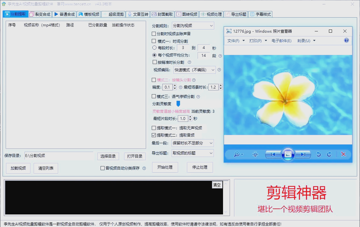This screenshot has width=360, height=227.
Task: Open the 图转视频 tab
Action: pos(187,14)
